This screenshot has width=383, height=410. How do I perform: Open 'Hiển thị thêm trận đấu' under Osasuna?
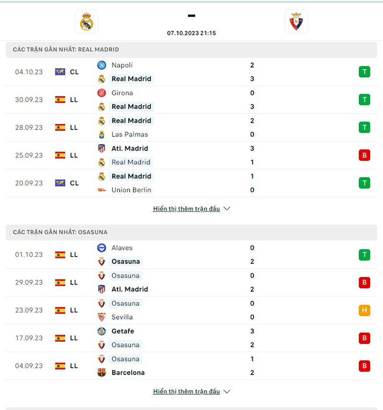tap(186, 391)
